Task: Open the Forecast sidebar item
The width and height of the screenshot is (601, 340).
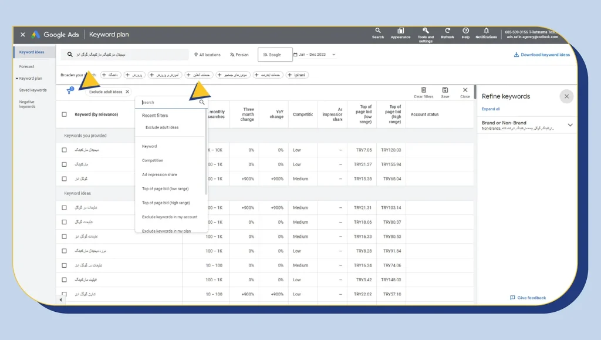Action: (x=26, y=66)
